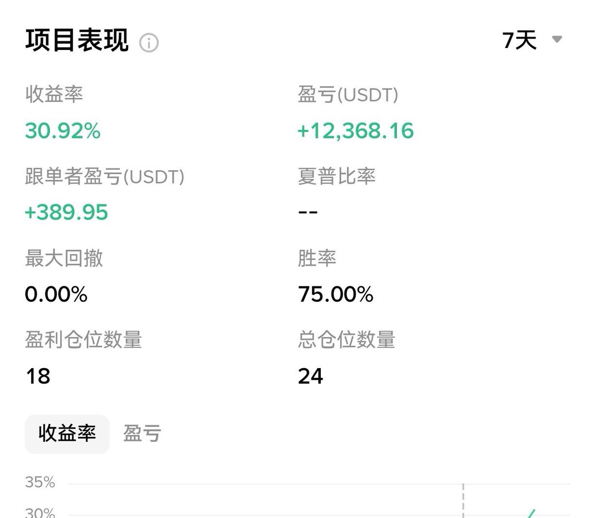Viewport: 594px width, 518px height.
Task: Tap the +389.95 follower profit value
Action: [x=66, y=213]
